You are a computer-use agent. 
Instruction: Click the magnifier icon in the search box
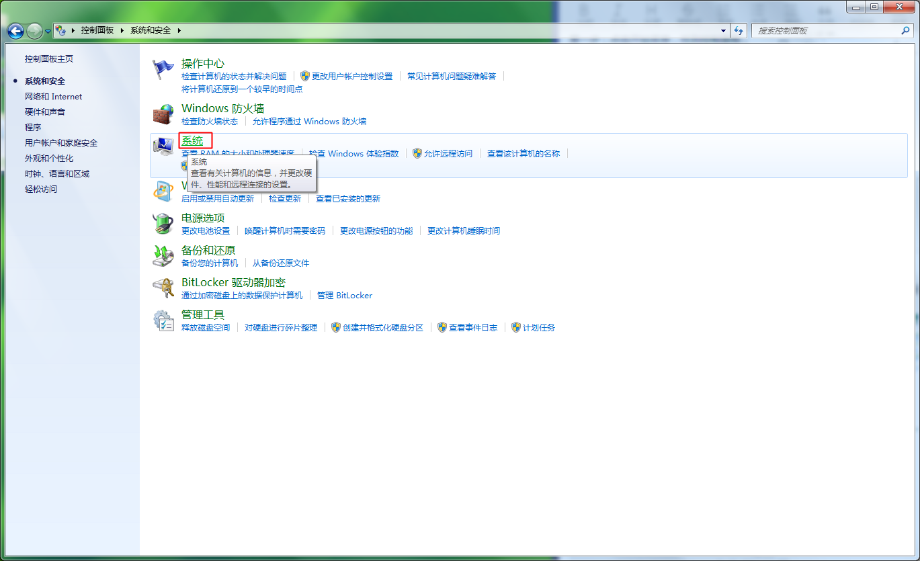click(905, 31)
